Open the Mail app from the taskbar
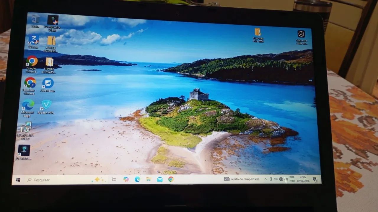The height and width of the screenshot is (212, 378). point(160,179)
